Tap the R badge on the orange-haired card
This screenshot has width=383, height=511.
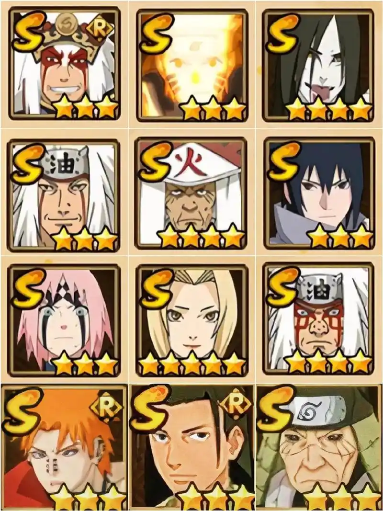click(x=106, y=407)
